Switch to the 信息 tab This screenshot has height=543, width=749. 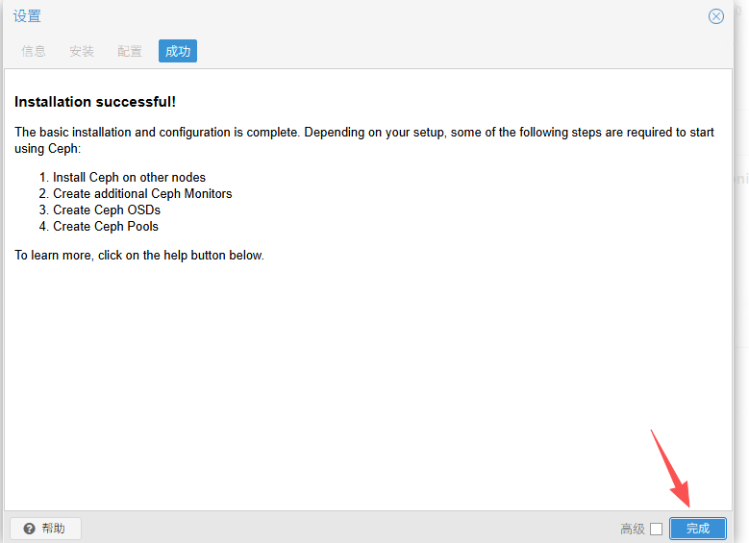point(34,51)
